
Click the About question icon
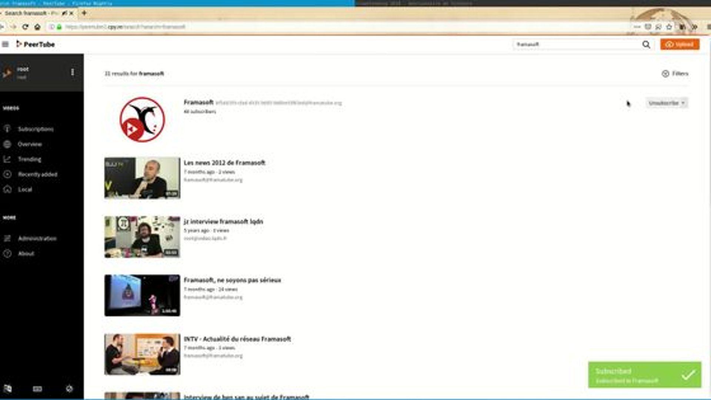click(7, 254)
